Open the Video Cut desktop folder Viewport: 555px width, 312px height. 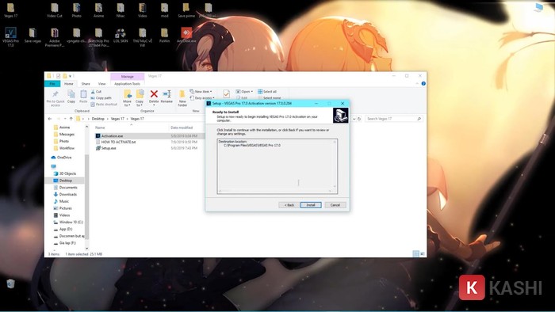coord(54,10)
